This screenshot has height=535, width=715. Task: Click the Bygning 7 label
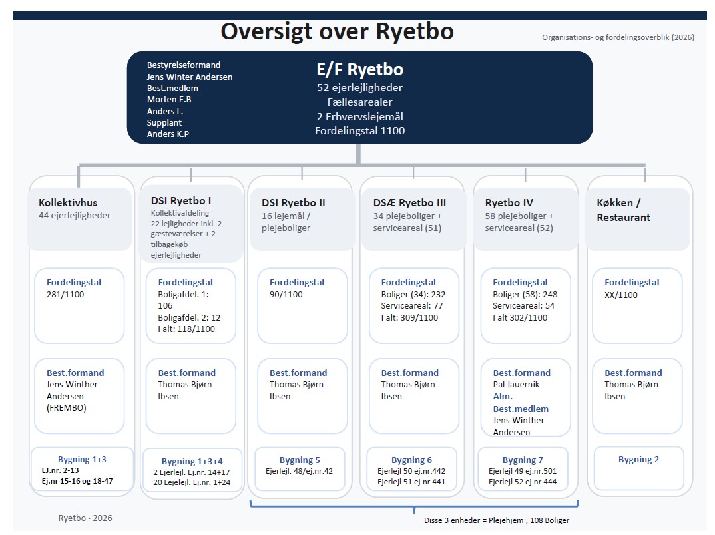point(523,460)
